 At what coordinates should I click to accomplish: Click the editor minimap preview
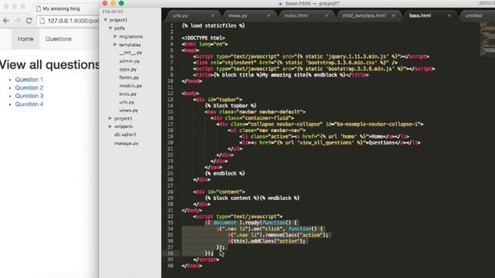pyautogui.click(x=486, y=39)
